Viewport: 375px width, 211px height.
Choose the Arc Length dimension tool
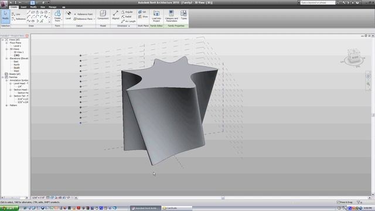(x=128, y=21)
